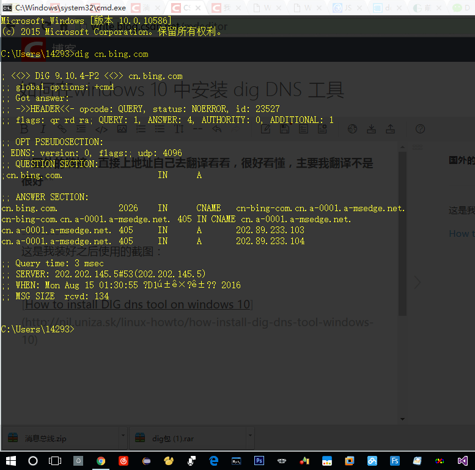The width and height of the screenshot is (475, 470).
Task: Click the globe publish icon in the editor toolbar
Action: coord(352,129)
